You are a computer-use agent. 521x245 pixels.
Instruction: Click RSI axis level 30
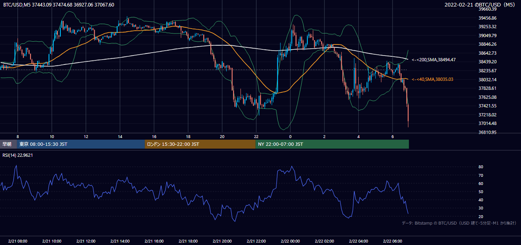[x=481, y=208]
